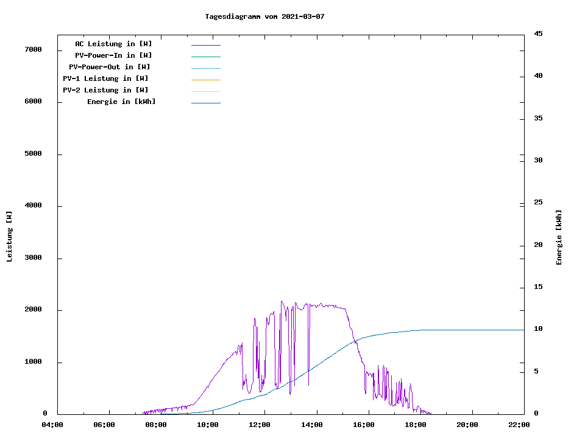Screen dimensions: 585x438
Task: Click the yellow PV-2 Leistung legend line
Action: point(205,91)
